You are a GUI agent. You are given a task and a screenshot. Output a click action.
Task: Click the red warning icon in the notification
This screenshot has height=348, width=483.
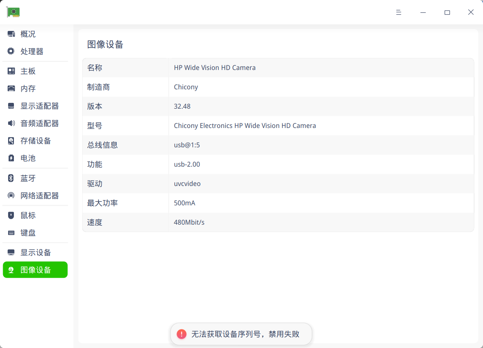(x=182, y=334)
